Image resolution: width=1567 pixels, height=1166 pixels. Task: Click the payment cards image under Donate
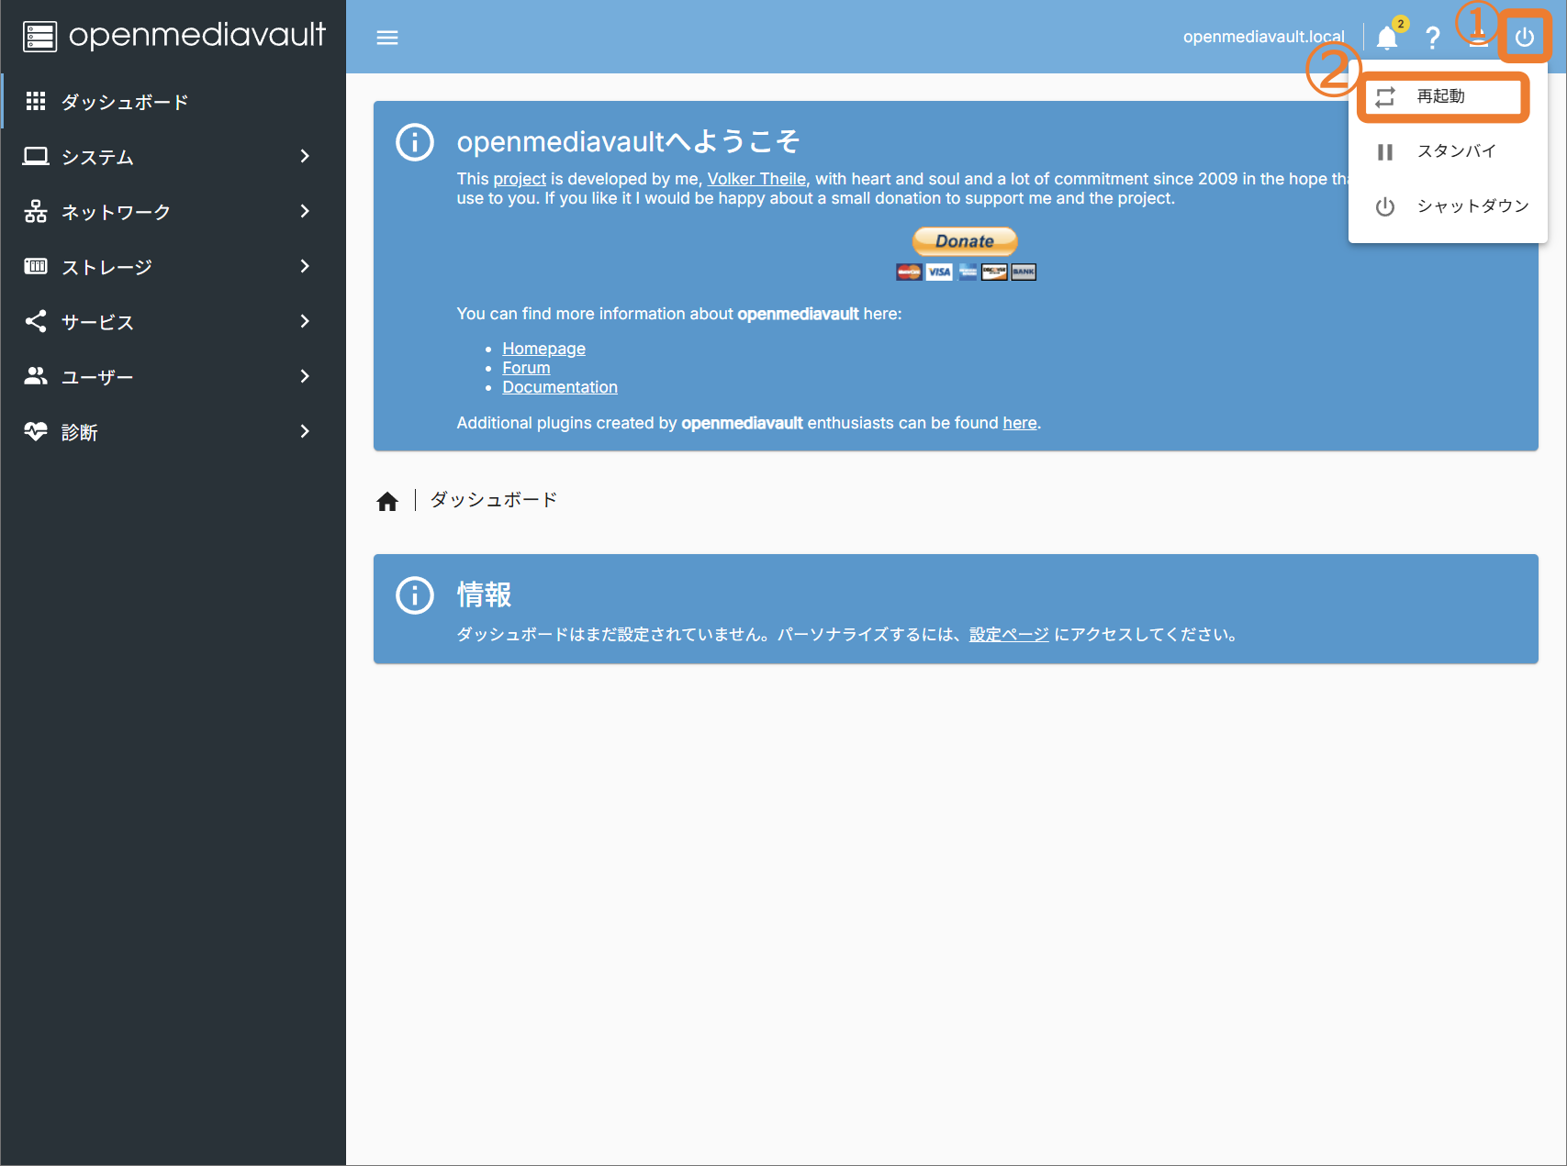click(966, 272)
